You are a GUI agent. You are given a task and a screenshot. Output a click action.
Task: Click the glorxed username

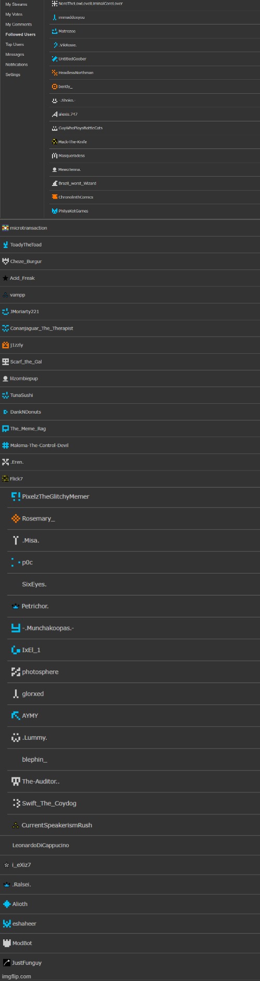(x=33, y=693)
